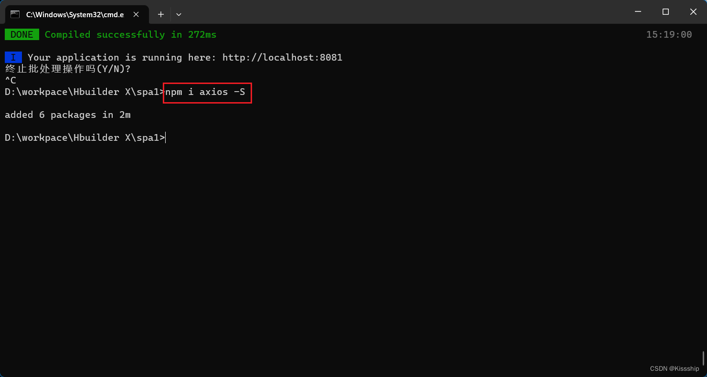This screenshot has width=707, height=377.
Task: Close the cmd.exe tab
Action: 136,14
